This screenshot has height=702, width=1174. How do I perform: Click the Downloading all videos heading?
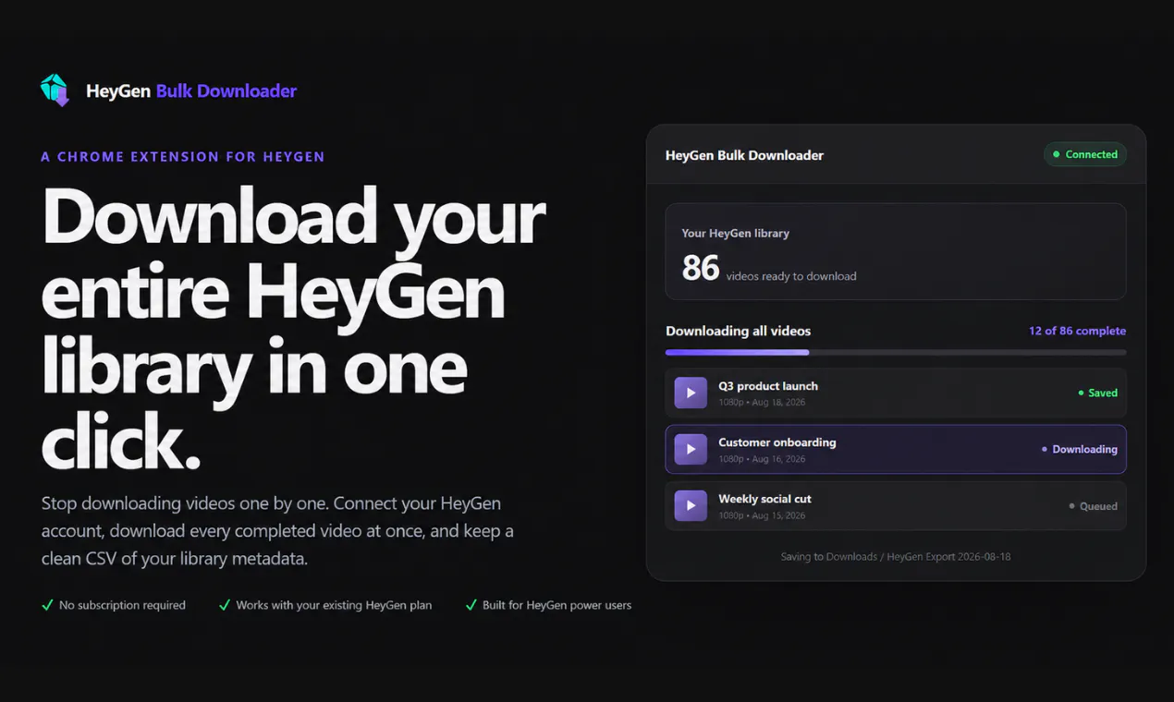coord(738,331)
